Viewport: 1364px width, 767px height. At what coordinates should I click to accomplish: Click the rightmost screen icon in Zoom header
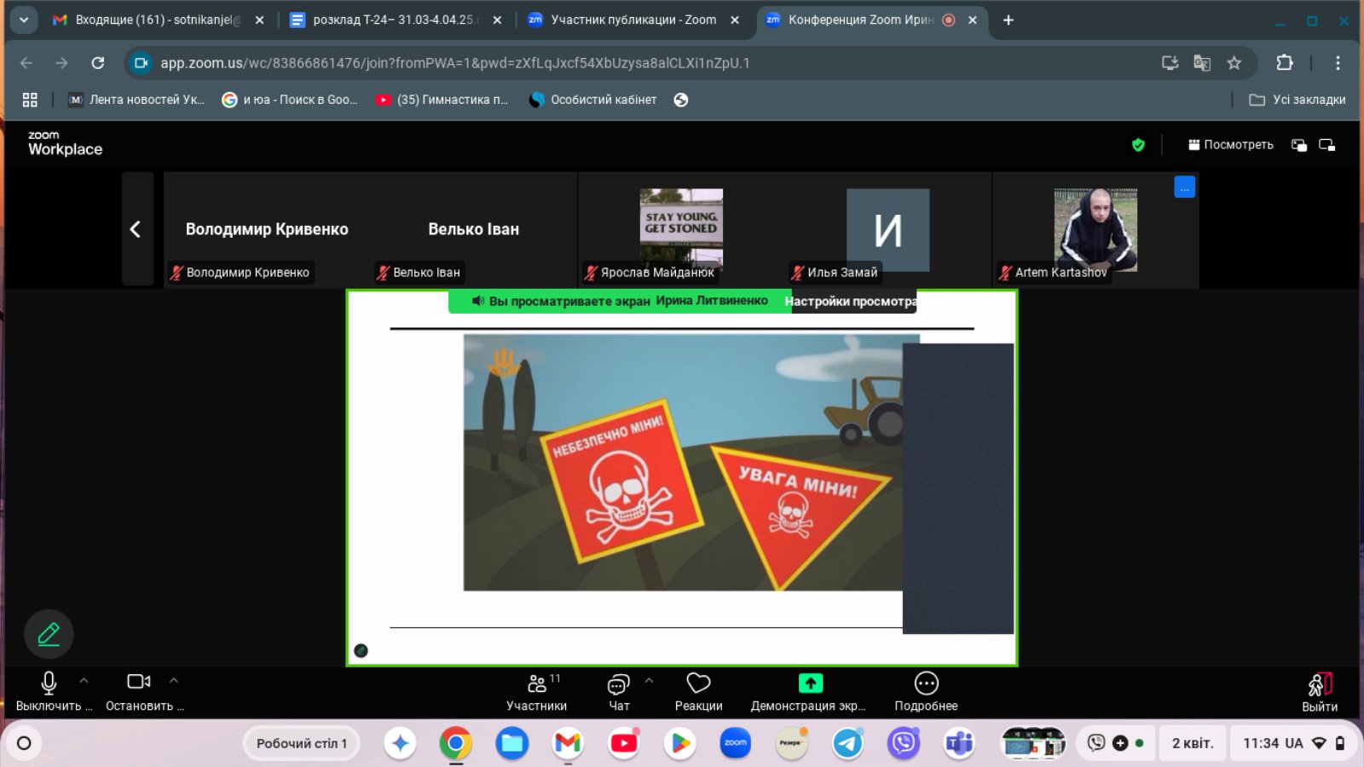coord(1327,145)
